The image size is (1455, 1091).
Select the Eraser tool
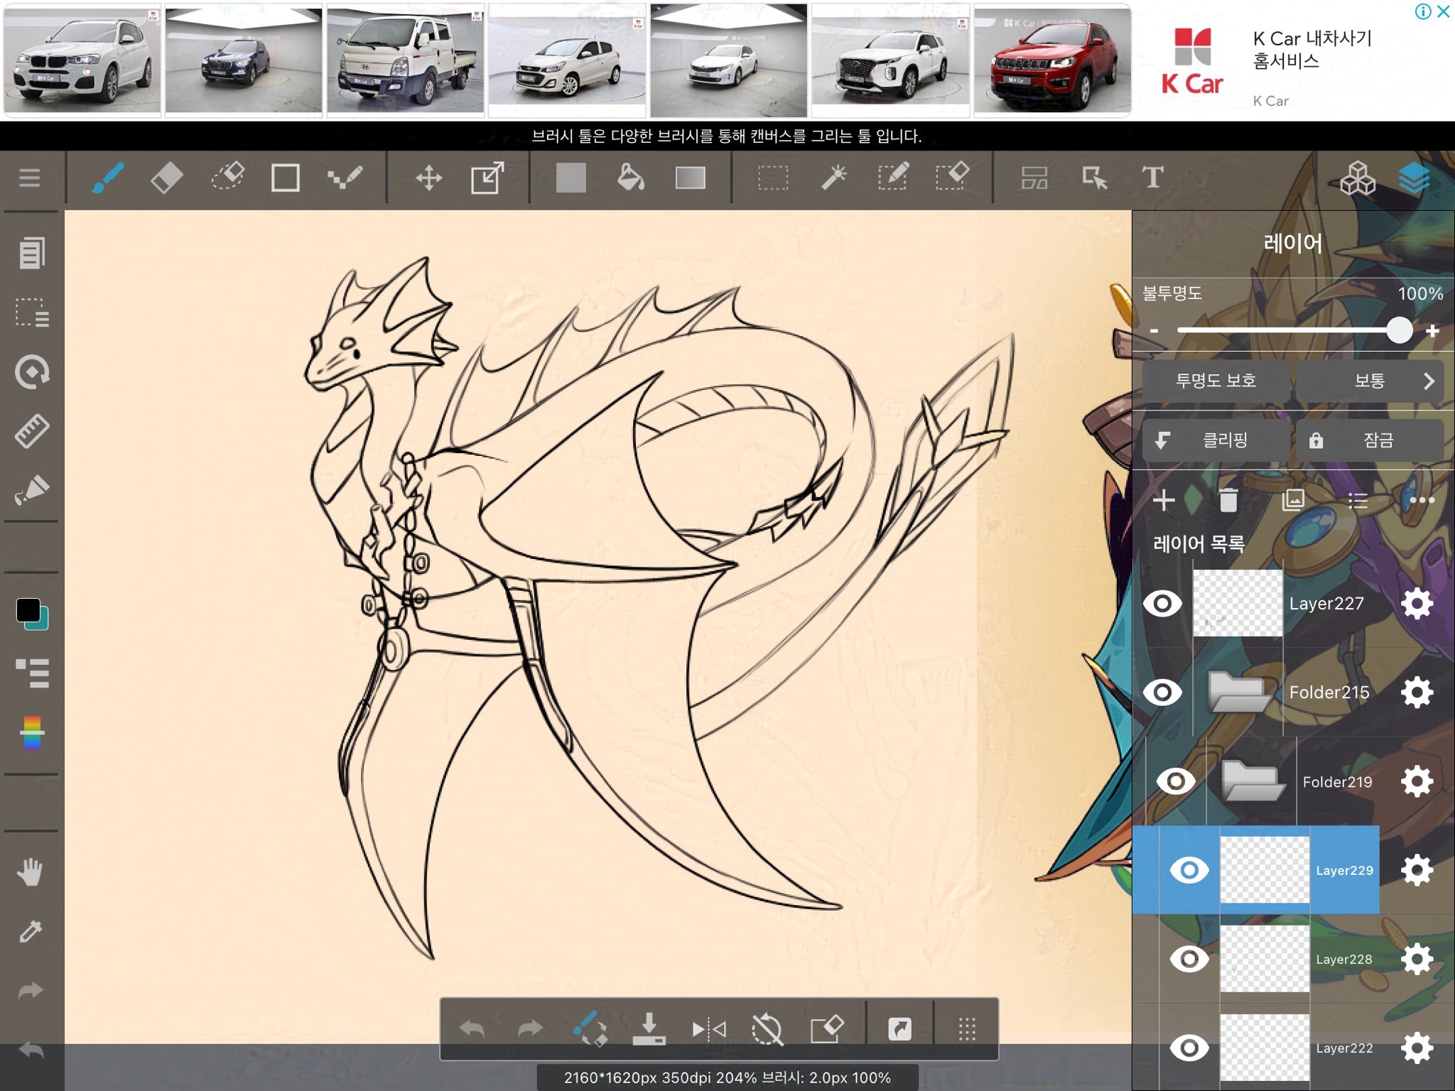pyautogui.click(x=167, y=178)
